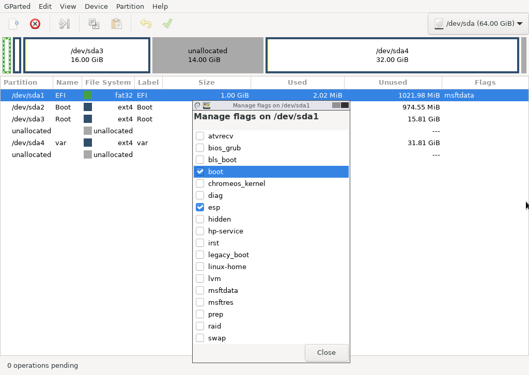Open the /dev/sda device selector dropdown
This screenshot has height=375, width=529.
tap(478, 24)
